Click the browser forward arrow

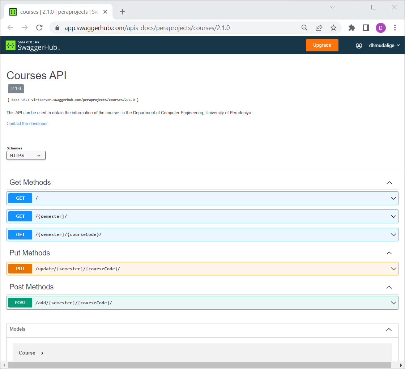coord(25,27)
